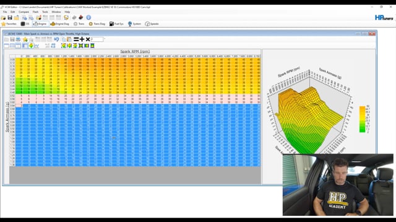The image size is (396, 222).
Task: Click the HP Tuners logo
Action: pos(384,18)
